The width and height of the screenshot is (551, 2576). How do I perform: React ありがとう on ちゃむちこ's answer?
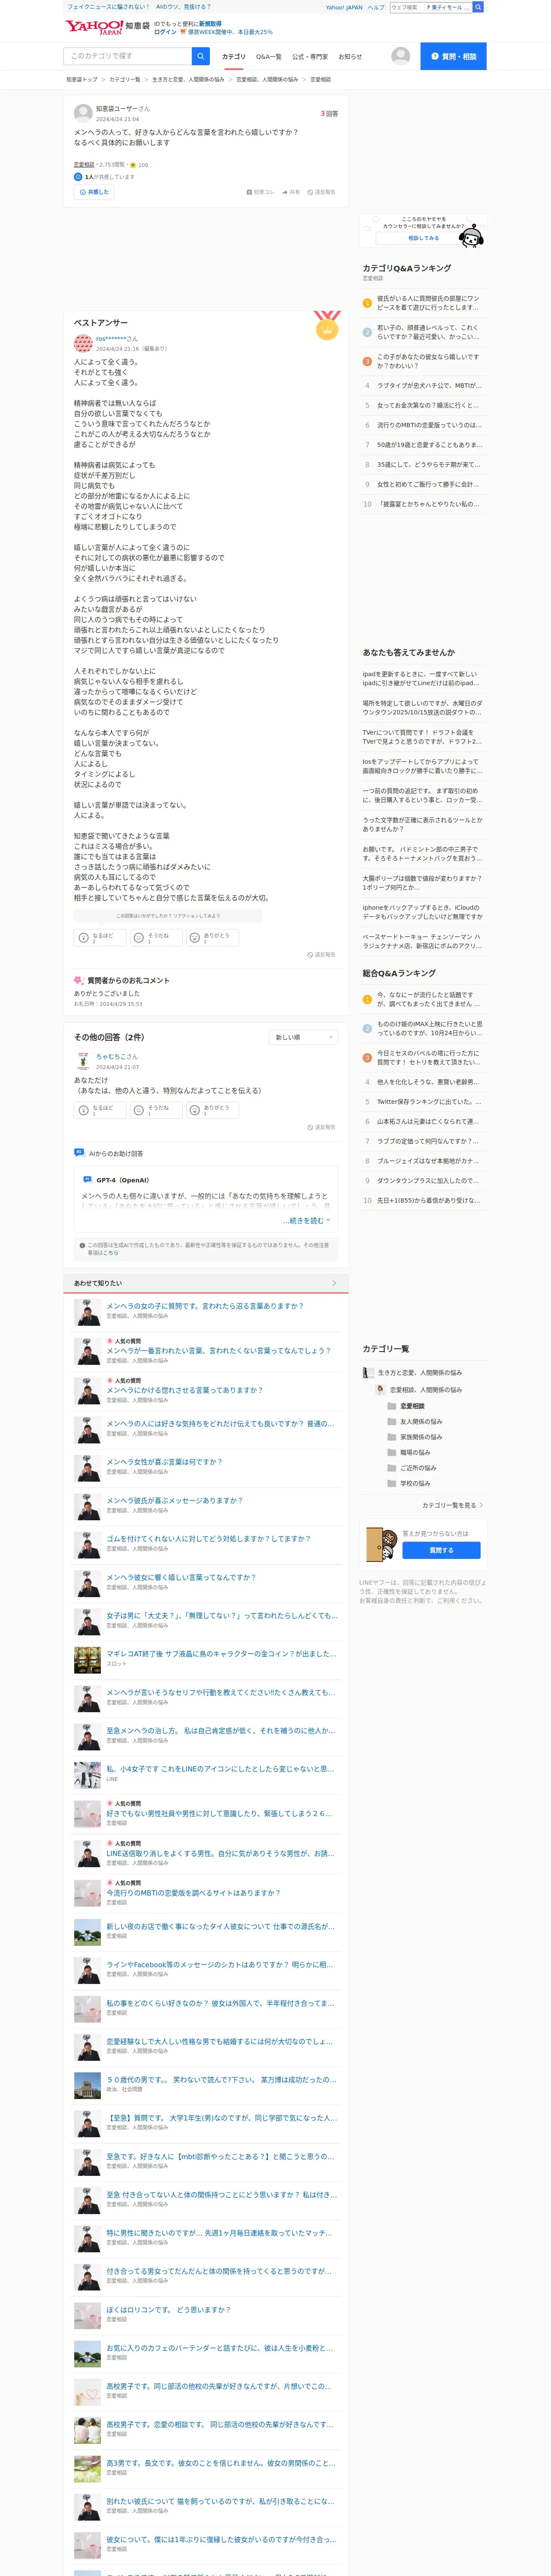click(x=212, y=1109)
